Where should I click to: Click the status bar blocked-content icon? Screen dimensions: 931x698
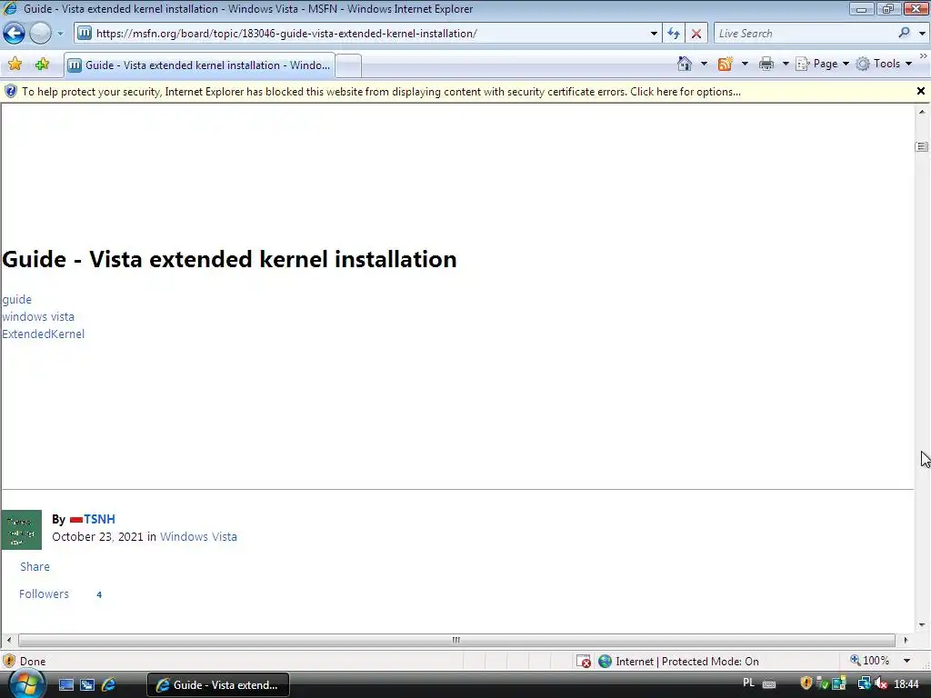[x=584, y=662]
